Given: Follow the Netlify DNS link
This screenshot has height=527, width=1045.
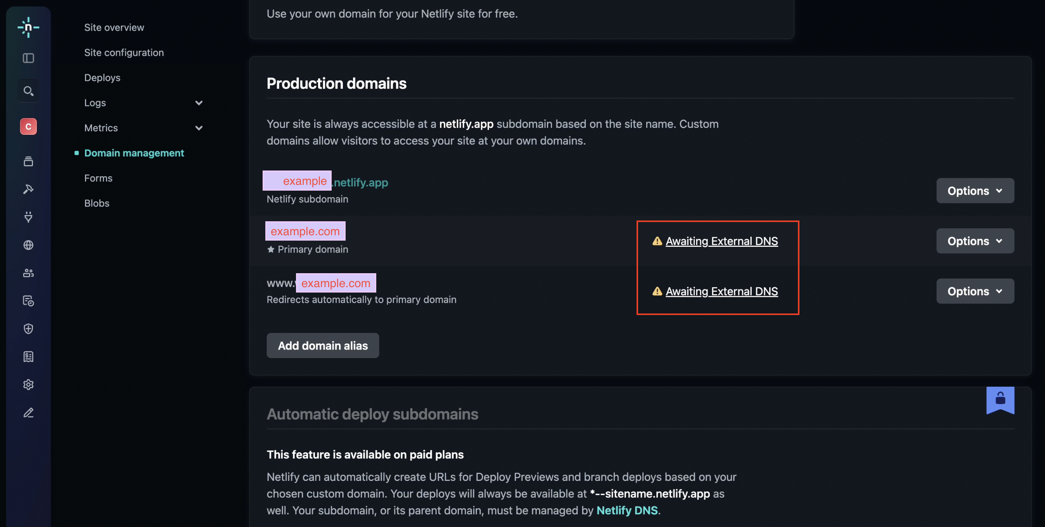Looking at the screenshot, I should [627, 510].
